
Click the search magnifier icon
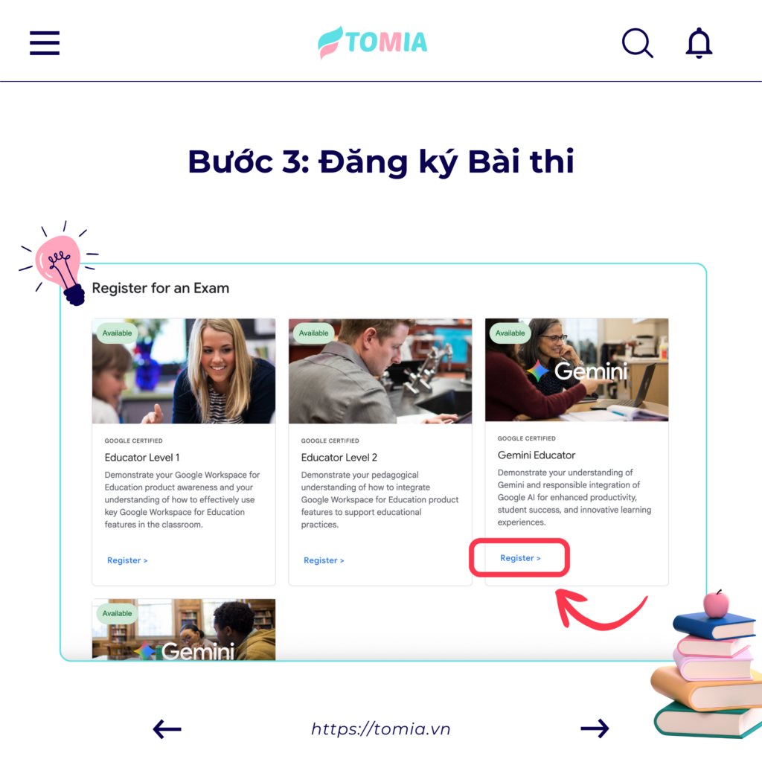pyautogui.click(x=637, y=43)
